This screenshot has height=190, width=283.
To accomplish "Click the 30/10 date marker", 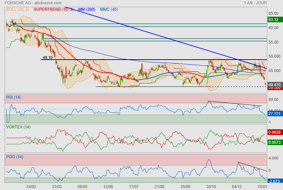I will (x=210, y=187).
